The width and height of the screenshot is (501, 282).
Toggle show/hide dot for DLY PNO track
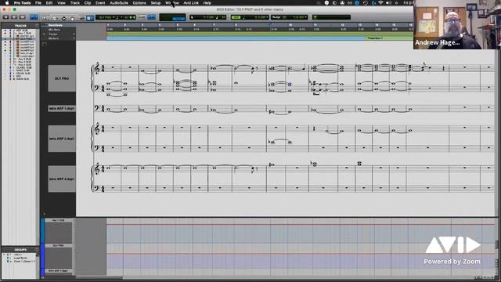point(5,38)
